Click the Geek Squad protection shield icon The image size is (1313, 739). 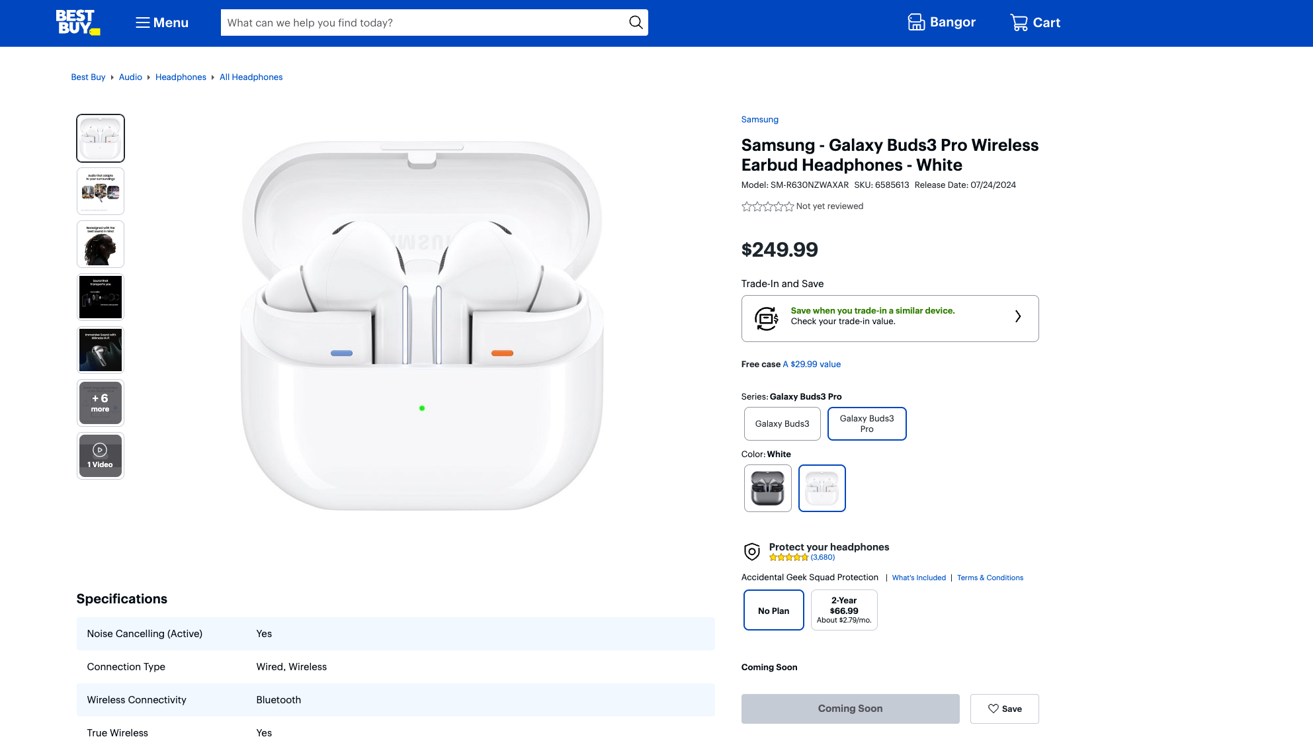[752, 551]
